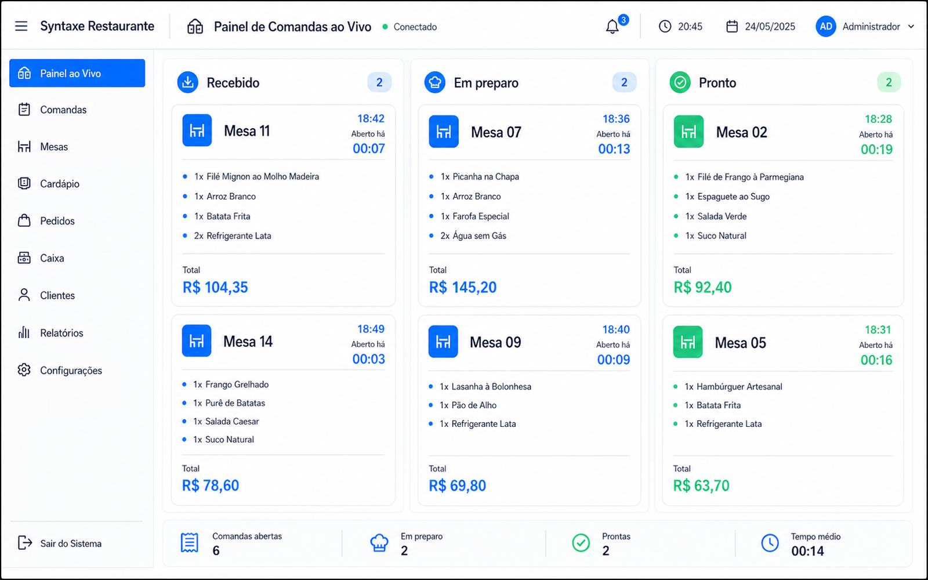928x580 pixels.
Task: Click item 1x Hambúrguer Artesanal
Action: click(734, 386)
